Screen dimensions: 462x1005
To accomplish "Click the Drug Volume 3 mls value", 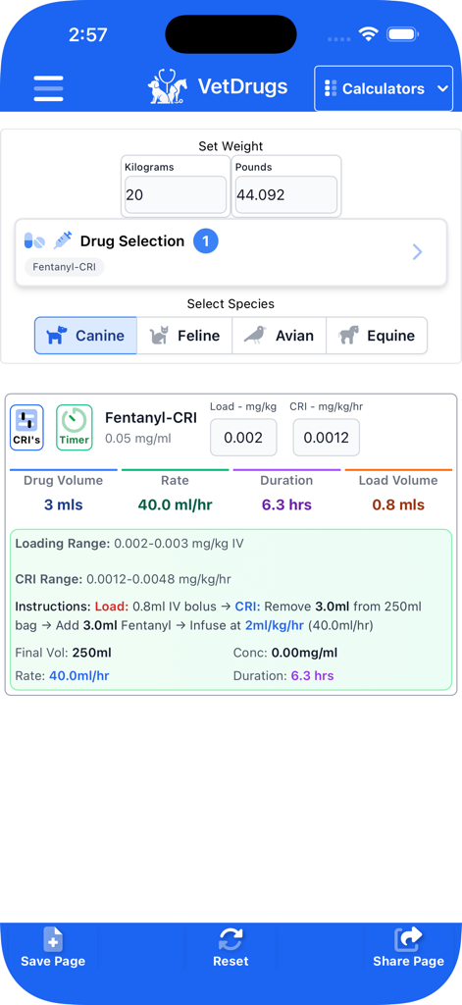I will pyautogui.click(x=64, y=505).
